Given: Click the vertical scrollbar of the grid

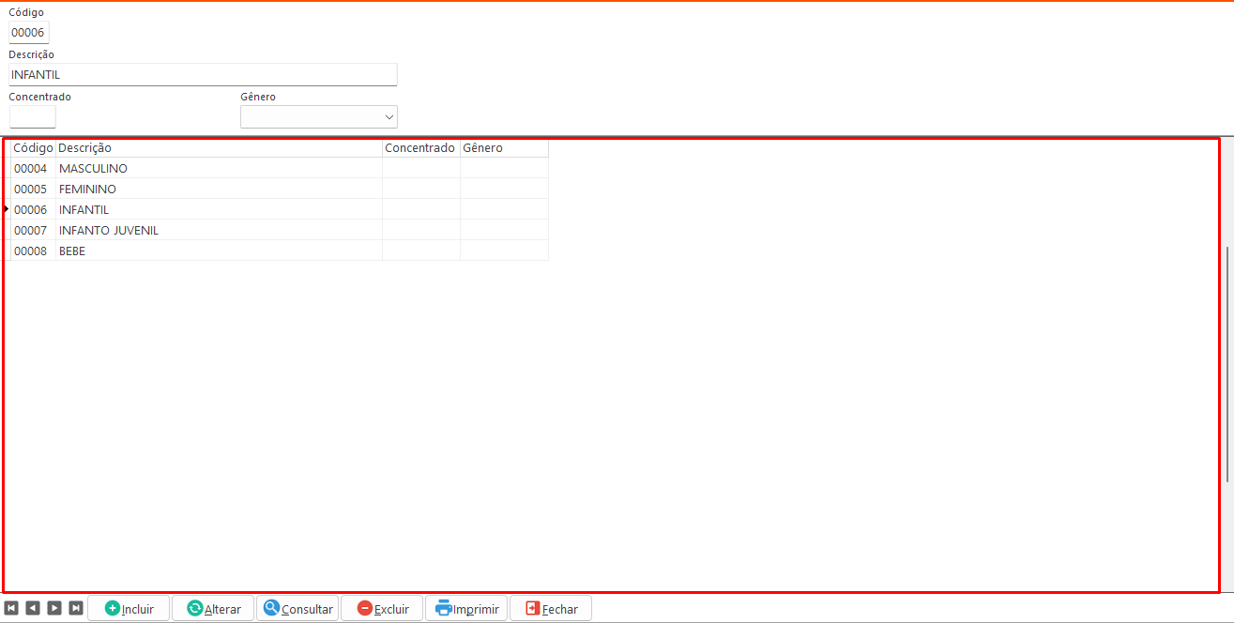Looking at the screenshot, I should coord(1226,364).
